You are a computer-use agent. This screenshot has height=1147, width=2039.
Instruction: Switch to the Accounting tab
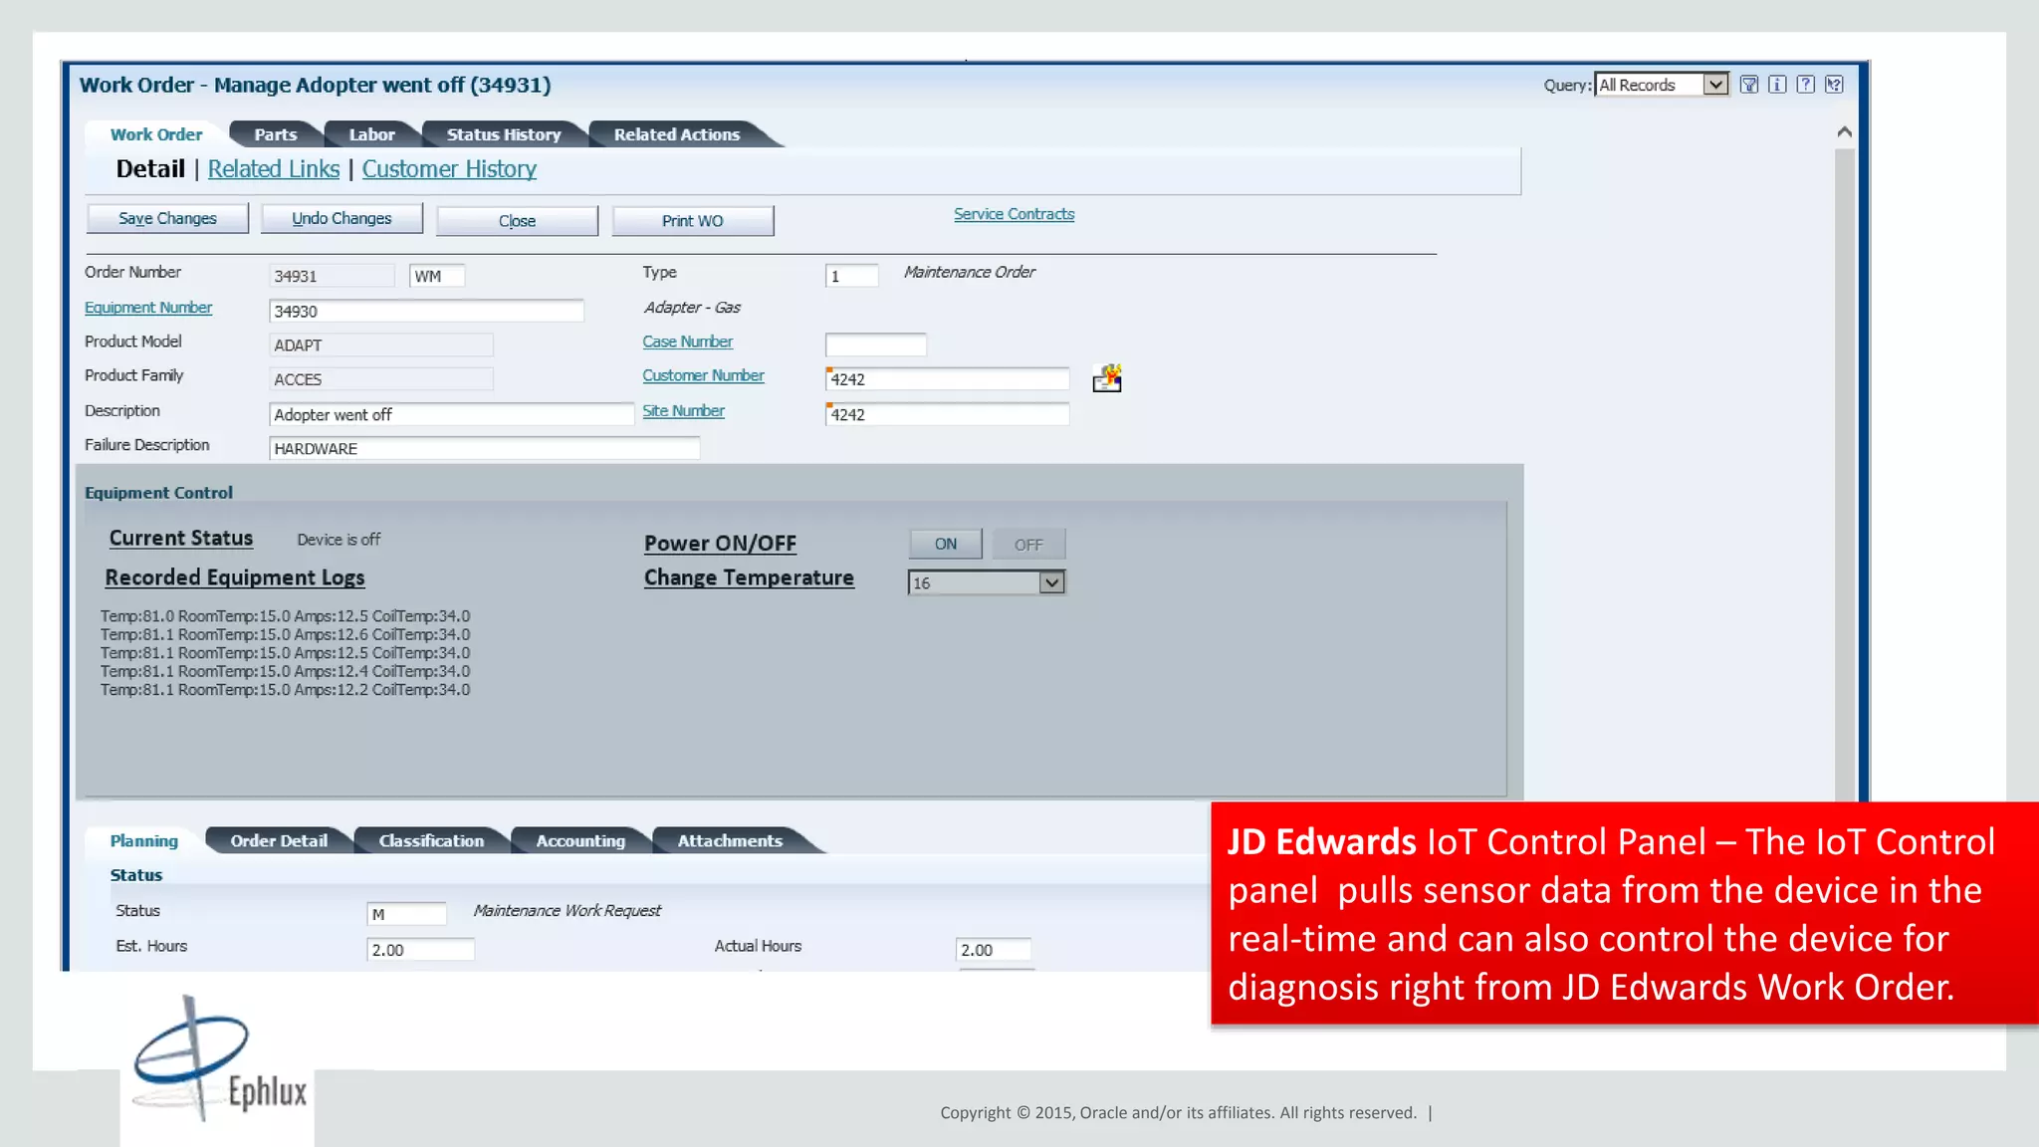[x=580, y=840]
